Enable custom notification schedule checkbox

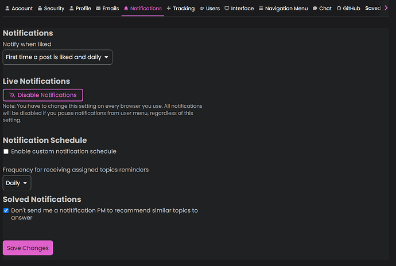tap(6, 151)
